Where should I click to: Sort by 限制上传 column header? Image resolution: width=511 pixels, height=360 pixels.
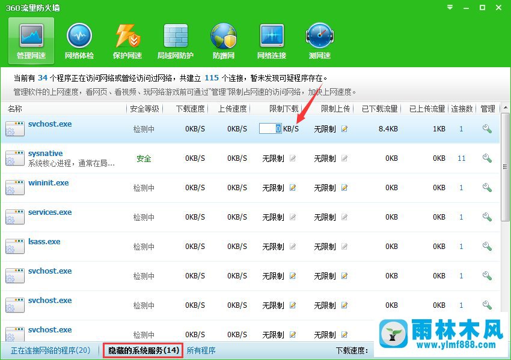pyautogui.click(x=335, y=109)
